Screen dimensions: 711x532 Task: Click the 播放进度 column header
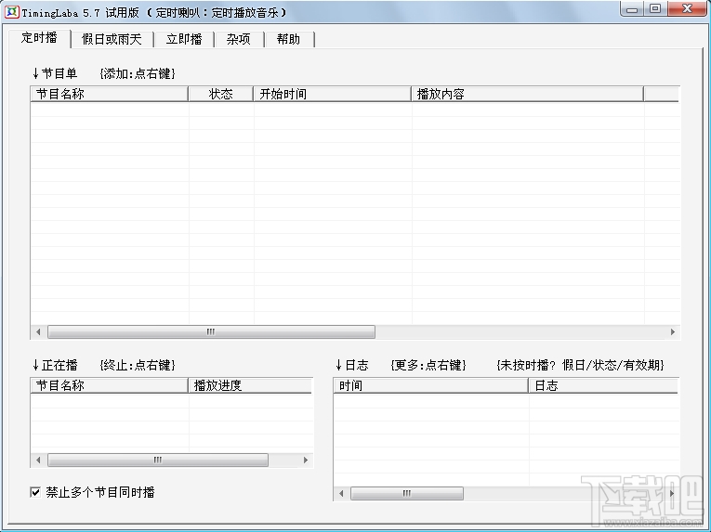pos(250,385)
